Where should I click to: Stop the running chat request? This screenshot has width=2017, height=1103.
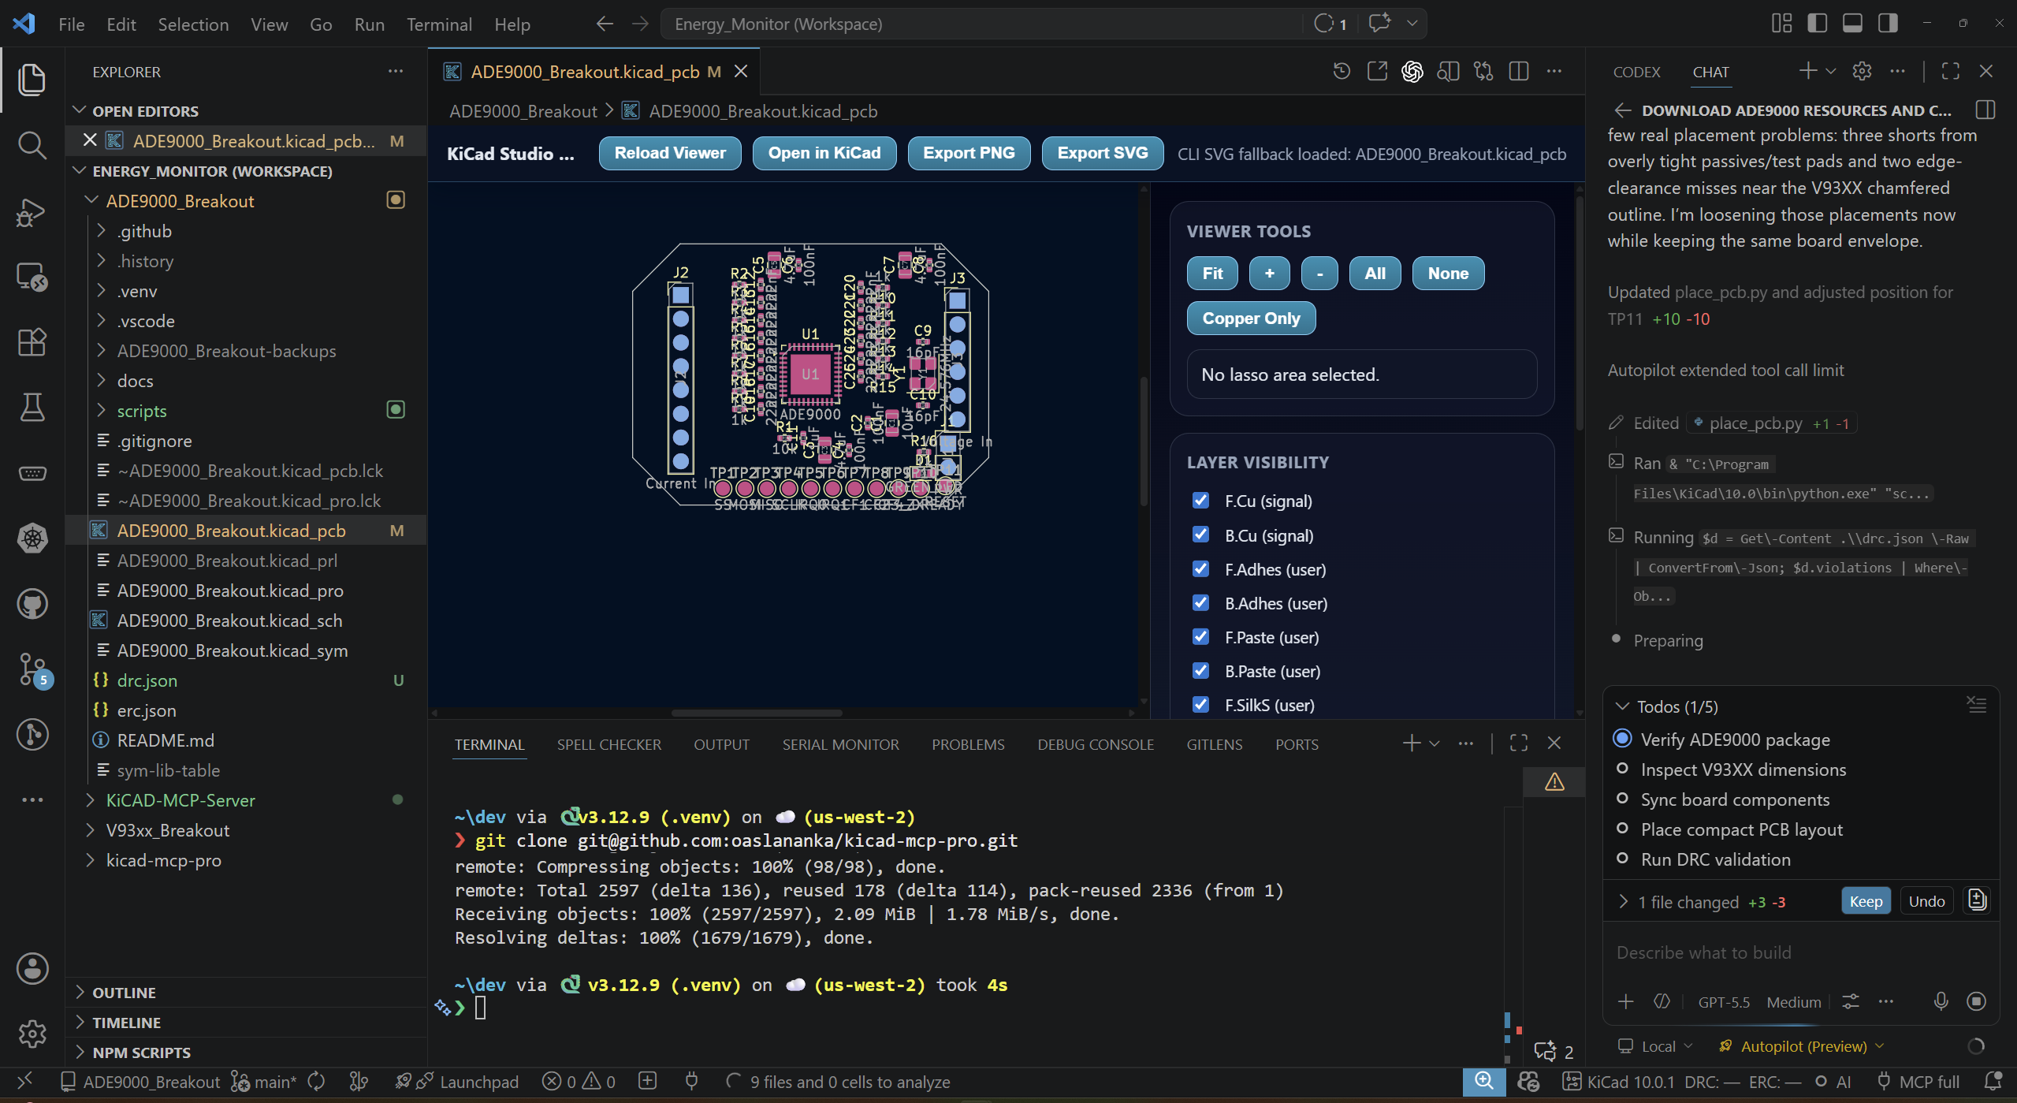point(1976,1001)
